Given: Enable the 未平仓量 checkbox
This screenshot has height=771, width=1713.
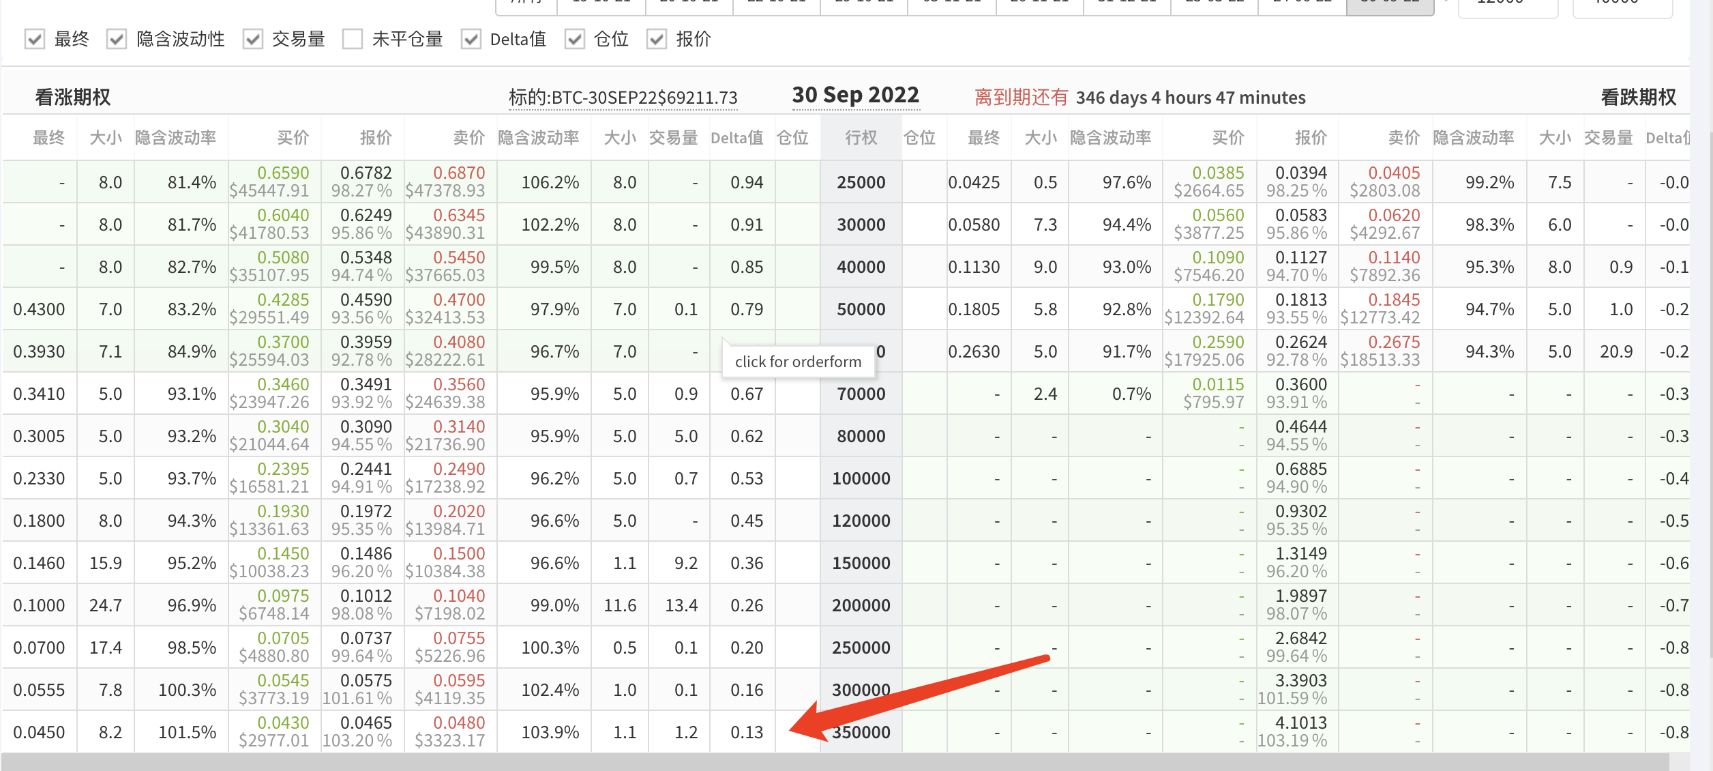Looking at the screenshot, I should tap(352, 40).
